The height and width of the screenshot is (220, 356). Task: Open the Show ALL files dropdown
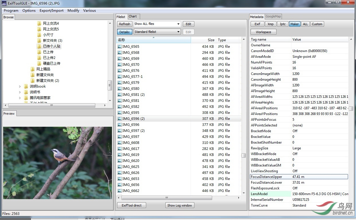[157, 24]
